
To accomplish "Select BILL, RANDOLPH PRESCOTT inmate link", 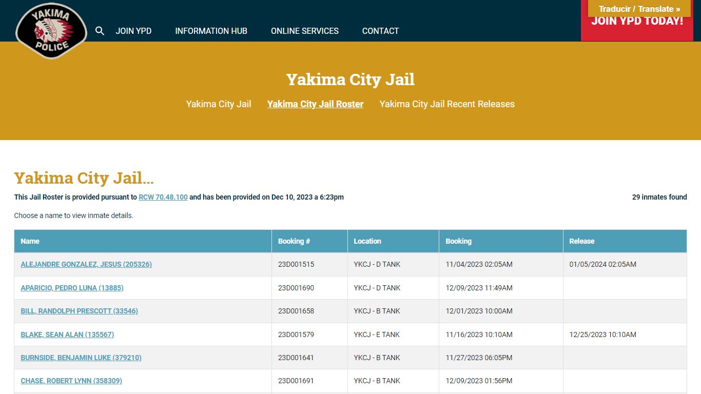I will [79, 311].
